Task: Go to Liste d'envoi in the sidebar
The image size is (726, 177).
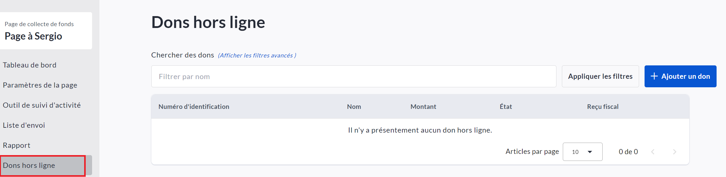Action: click(24, 125)
